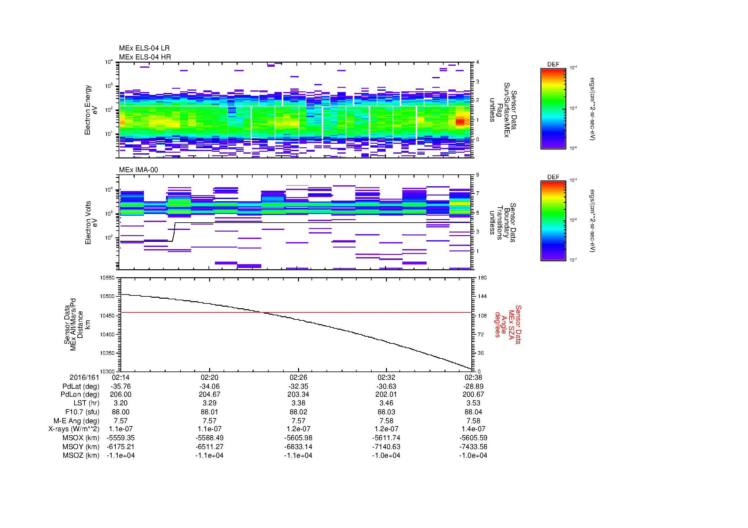Click the '10500' altitude axis tick
The image size is (748, 528).
point(107,296)
